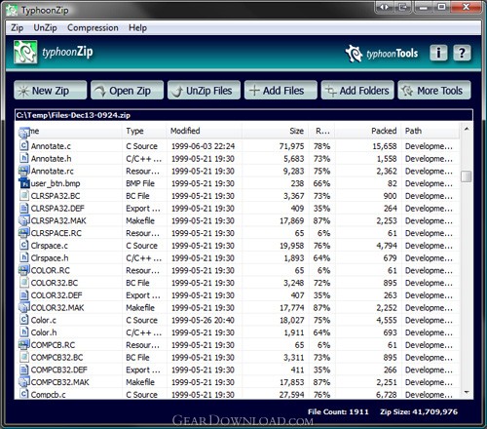Open the More Tools button
This screenshot has height=429, width=487.
point(434,90)
